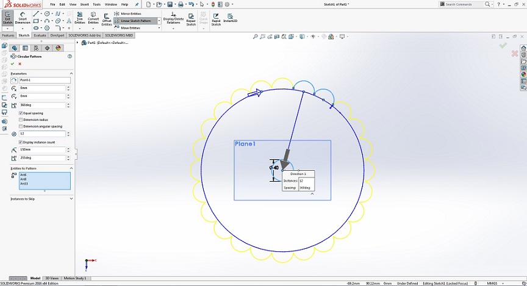Open the ConfigurationManager tab

(x=37, y=48)
